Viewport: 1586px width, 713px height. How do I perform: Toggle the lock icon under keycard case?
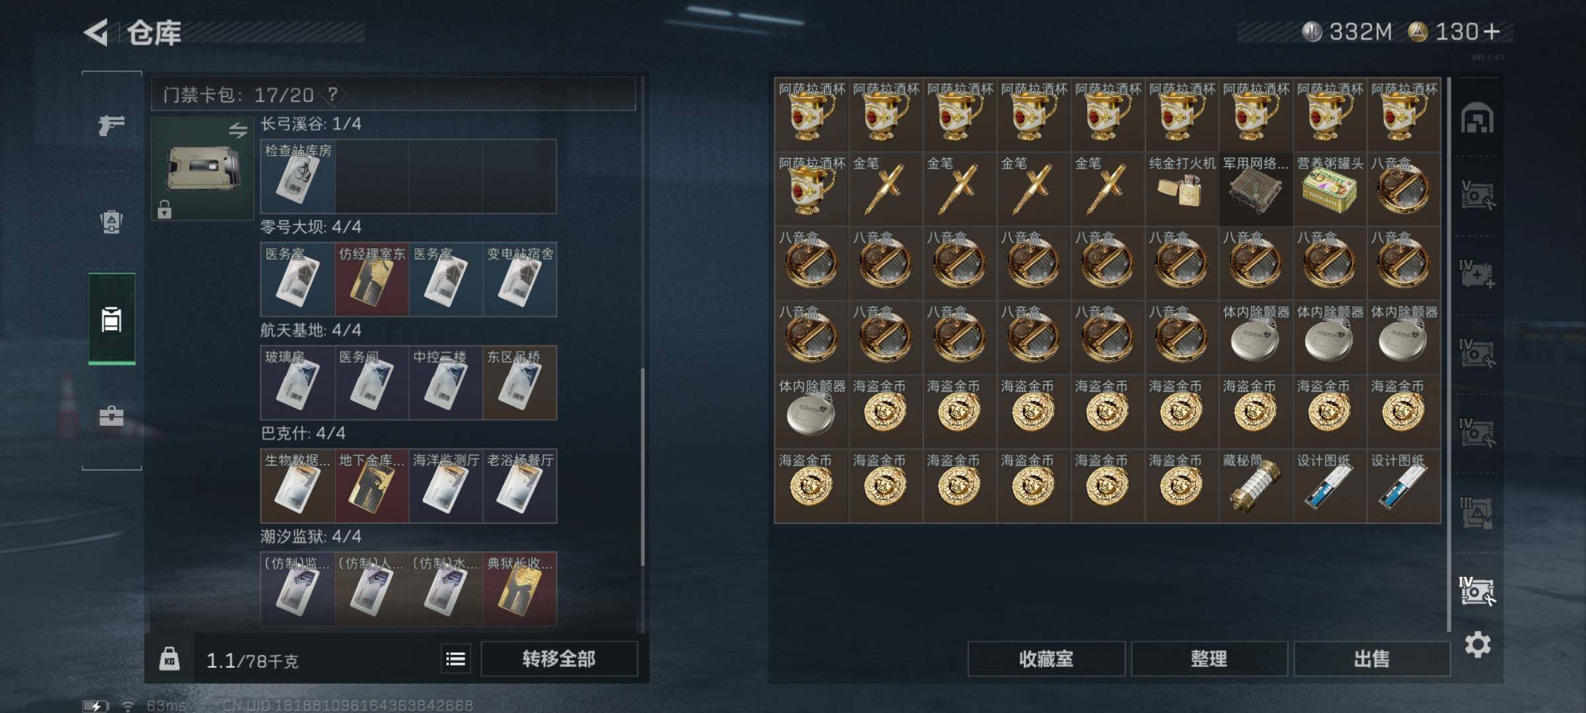165,210
